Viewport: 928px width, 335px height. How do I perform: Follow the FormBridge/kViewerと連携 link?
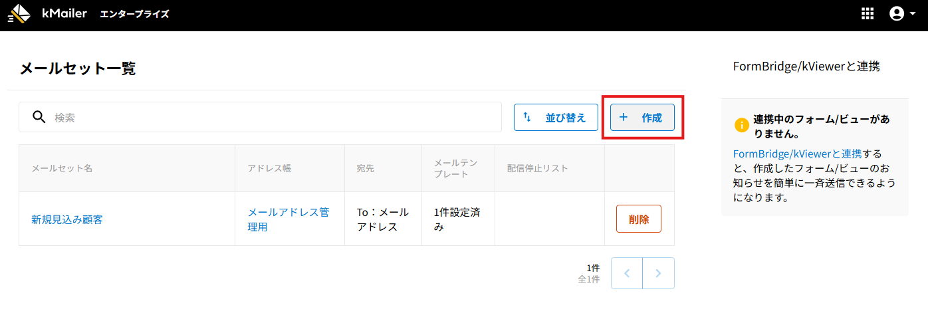797,154
